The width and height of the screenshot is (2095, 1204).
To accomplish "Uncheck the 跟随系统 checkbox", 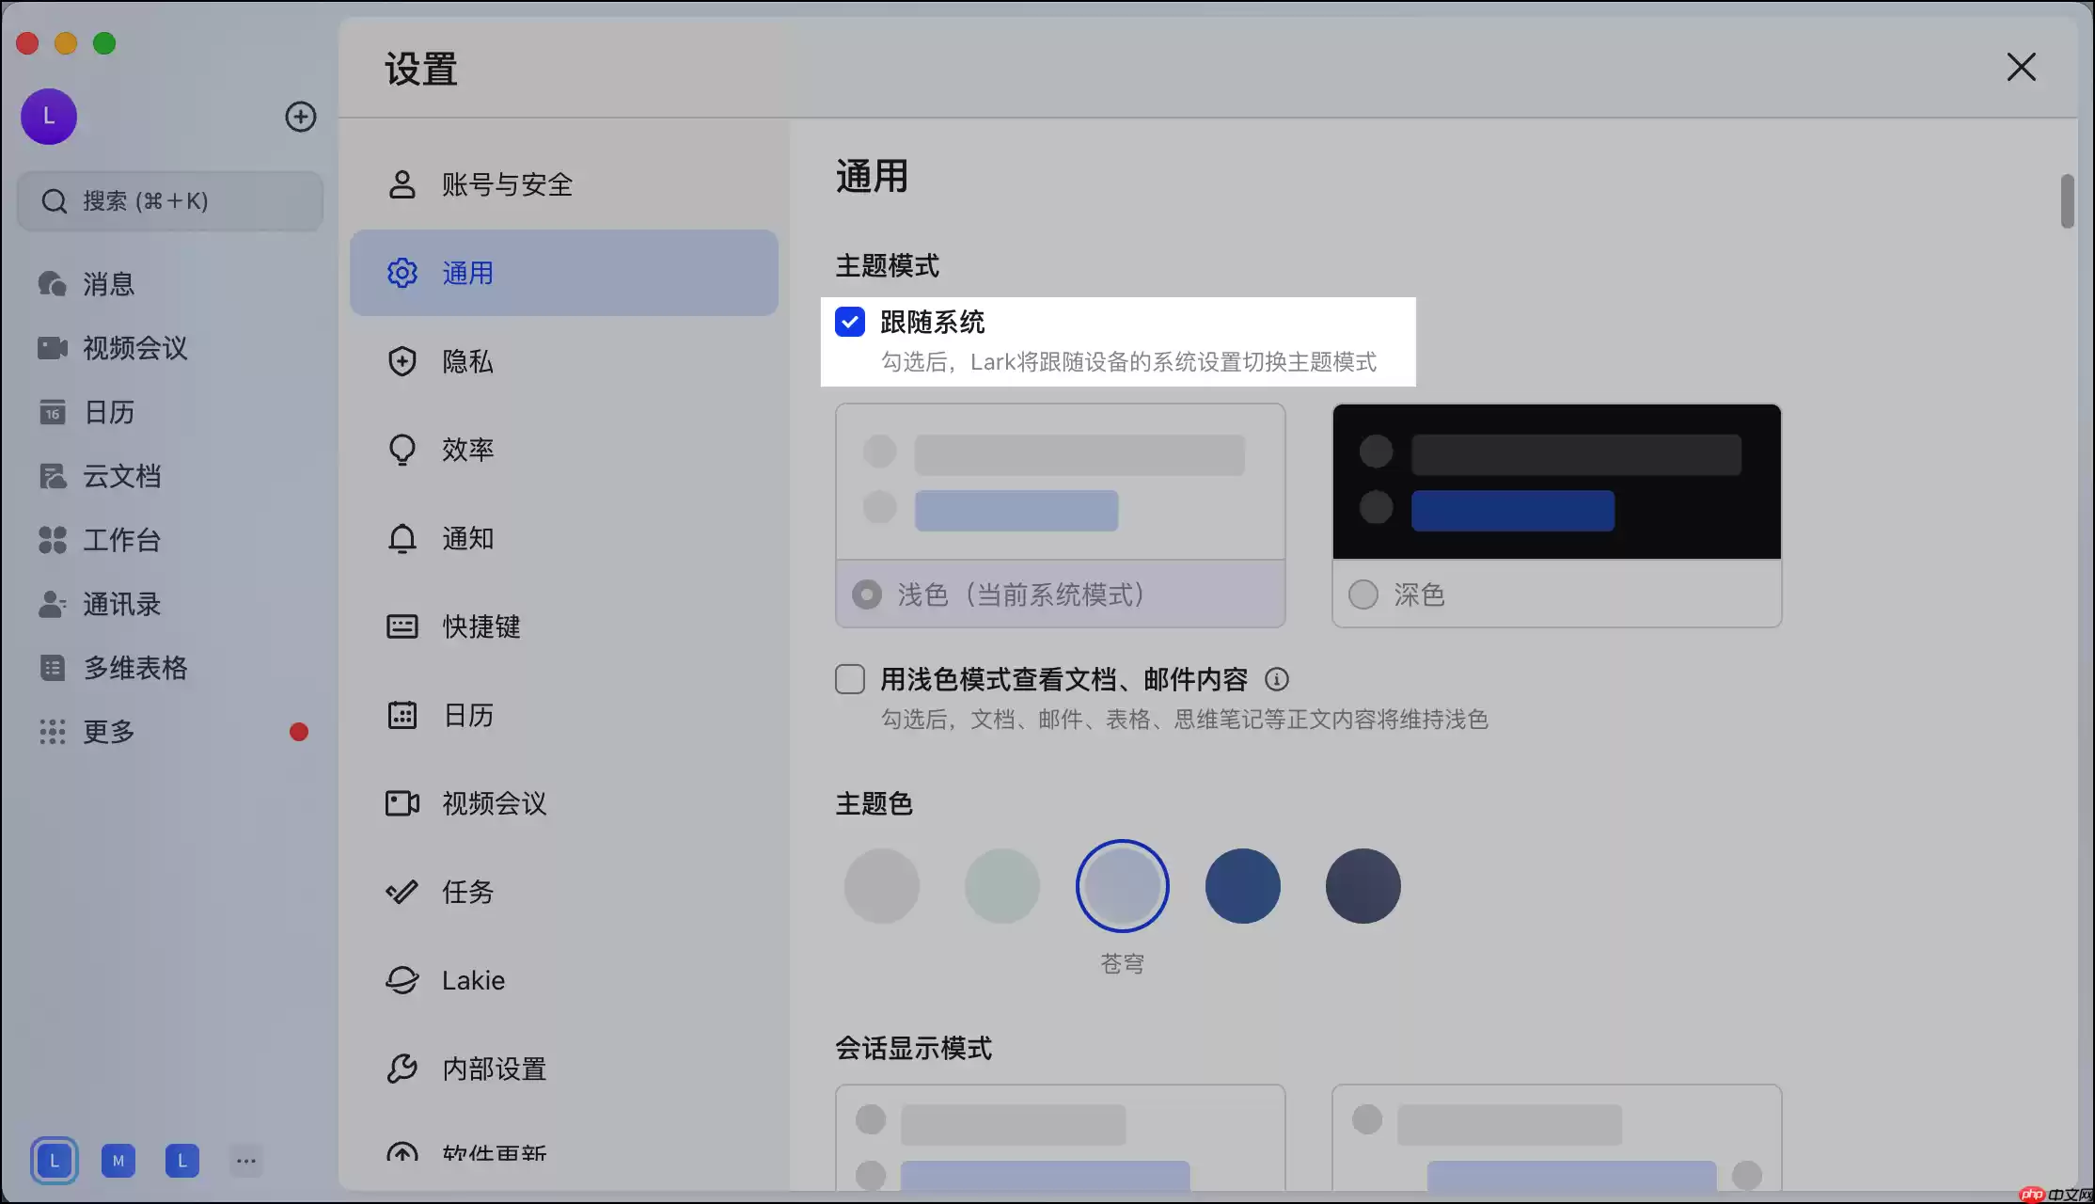I will tap(849, 322).
